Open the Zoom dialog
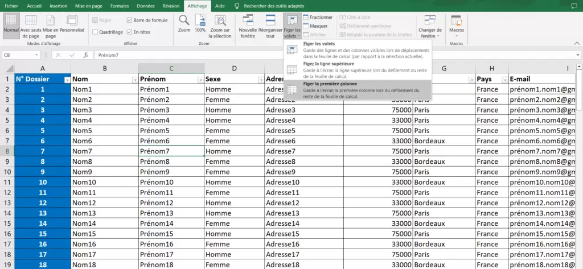This screenshot has width=583, height=269. (x=184, y=24)
